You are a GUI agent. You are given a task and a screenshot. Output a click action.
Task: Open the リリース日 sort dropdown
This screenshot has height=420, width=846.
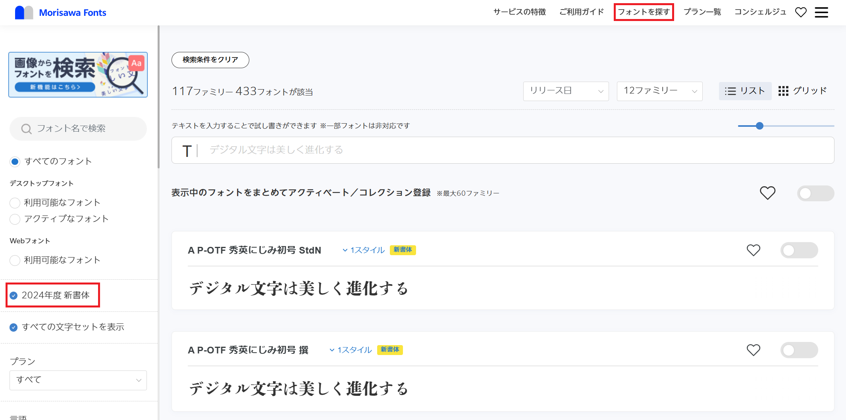click(x=566, y=91)
